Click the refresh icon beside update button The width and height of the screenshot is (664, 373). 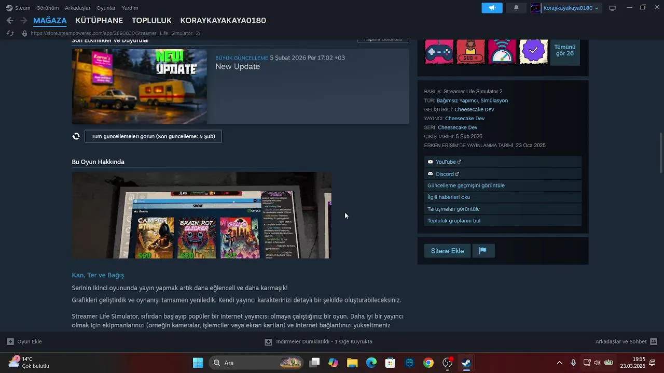point(76,136)
